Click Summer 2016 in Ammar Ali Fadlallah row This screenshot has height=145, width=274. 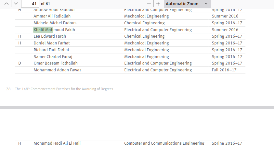(x=225, y=16)
